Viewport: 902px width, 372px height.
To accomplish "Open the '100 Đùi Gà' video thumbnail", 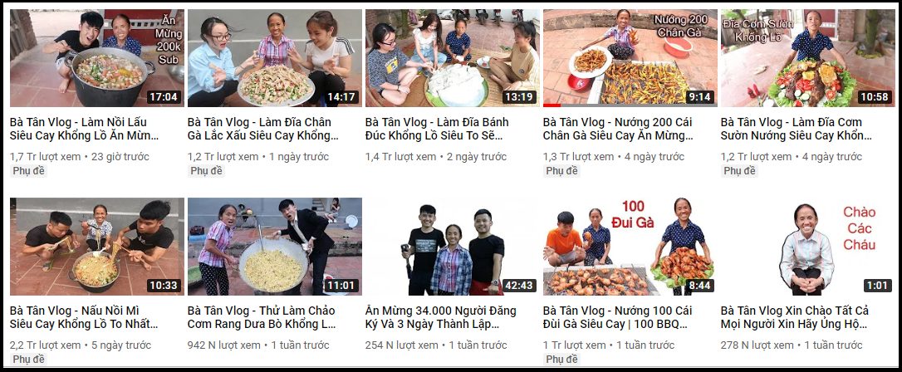I will point(630,247).
